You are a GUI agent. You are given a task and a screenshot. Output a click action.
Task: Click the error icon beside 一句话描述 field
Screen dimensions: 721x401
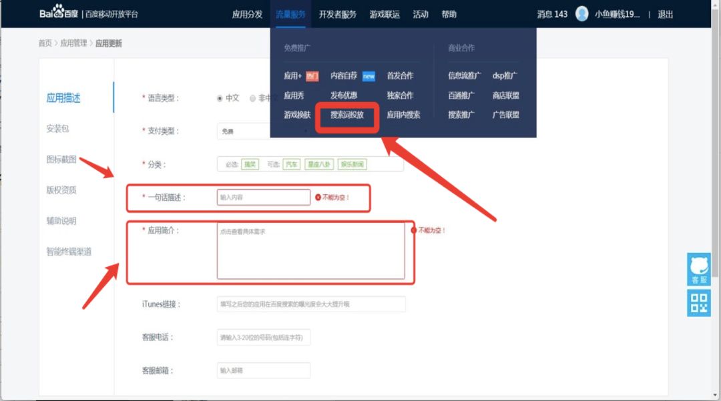coord(318,197)
